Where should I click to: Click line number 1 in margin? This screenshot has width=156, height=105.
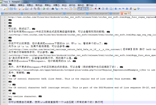click(x=5, y=17)
